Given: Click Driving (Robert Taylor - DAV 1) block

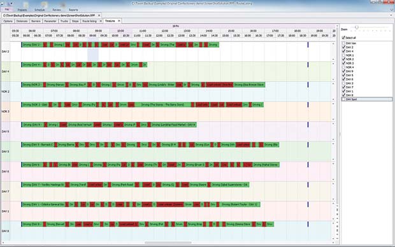Looking at the screenshot, I should click(x=240, y=204).
